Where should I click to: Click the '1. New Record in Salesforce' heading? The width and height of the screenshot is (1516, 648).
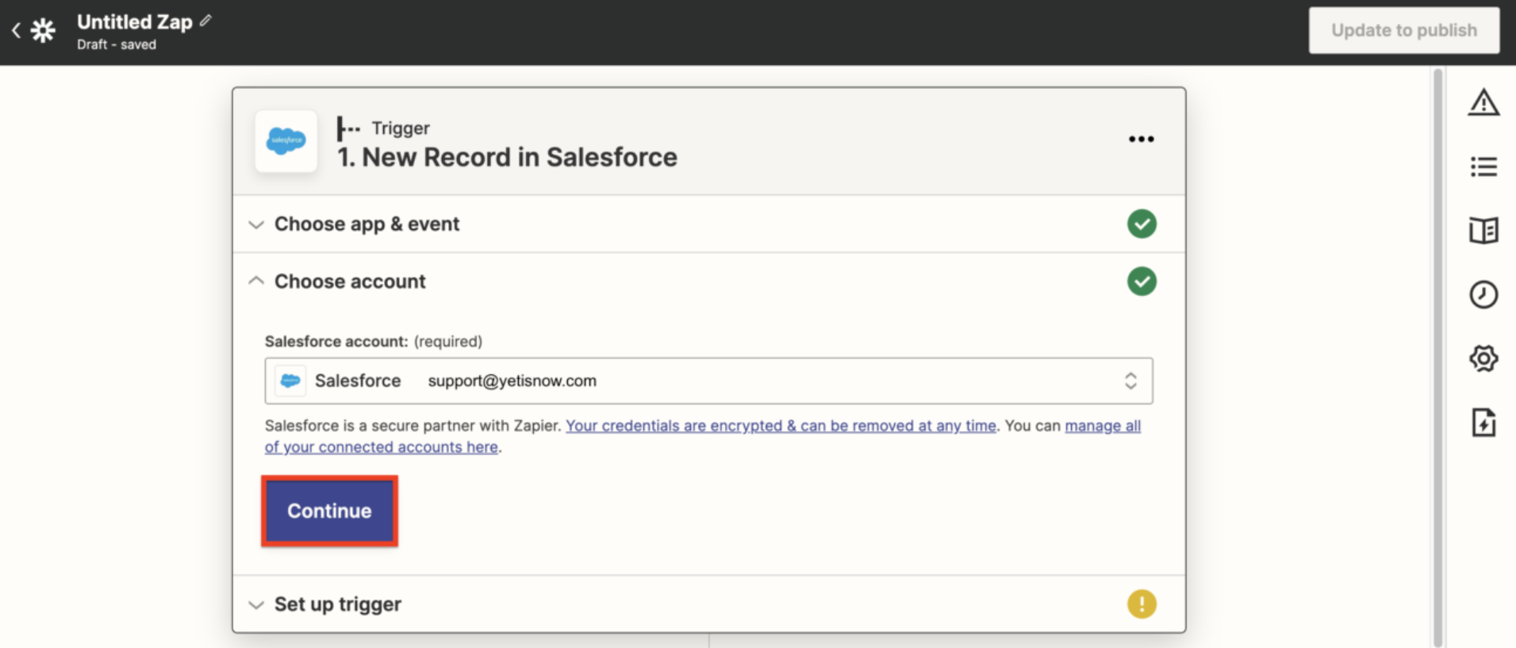tap(507, 157)
